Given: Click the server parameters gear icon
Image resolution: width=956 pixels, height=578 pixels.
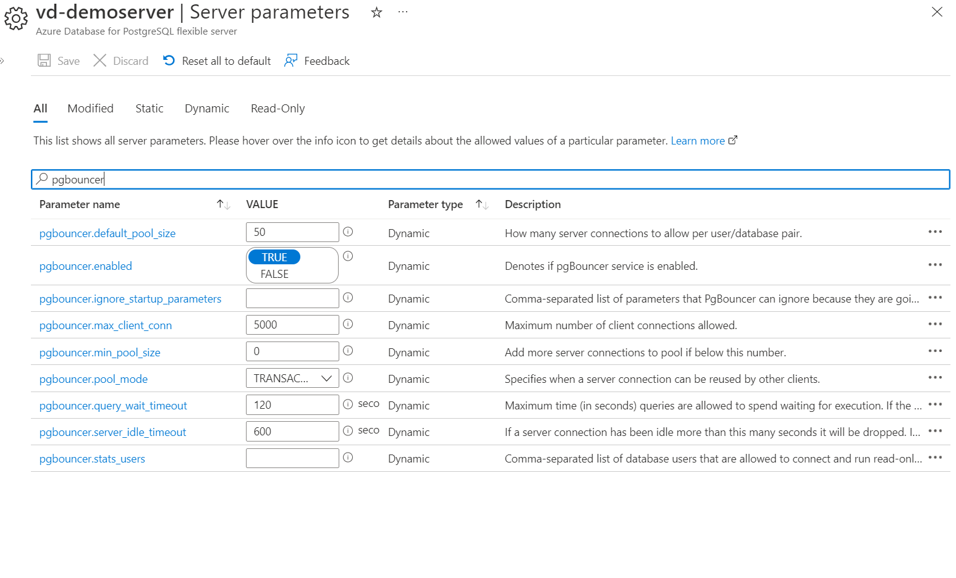Looking at the screenshot, I should [x=16, y=18].
